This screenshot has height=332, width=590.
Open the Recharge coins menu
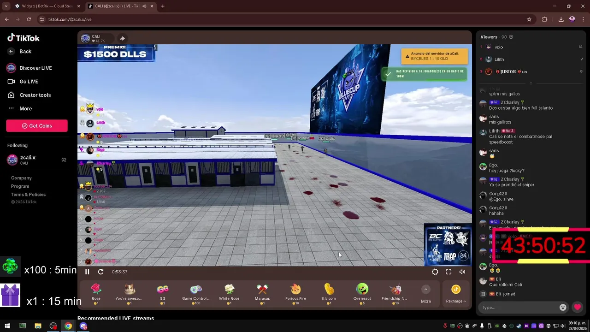[456, 294]
